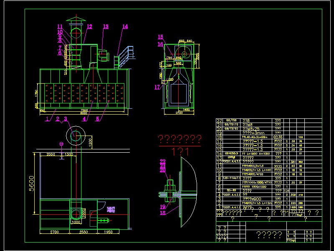
Task: Select the 1950 dimension at the bottom
Action: point(108,232)
